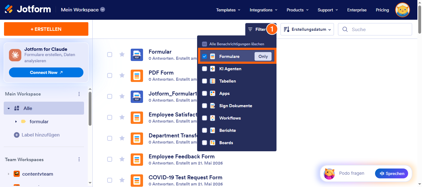Image resolution: width=422 pixels, height=187 pixels.
Task: Star the COVID-19 Test Request Form
Action: tap(122, 180)
